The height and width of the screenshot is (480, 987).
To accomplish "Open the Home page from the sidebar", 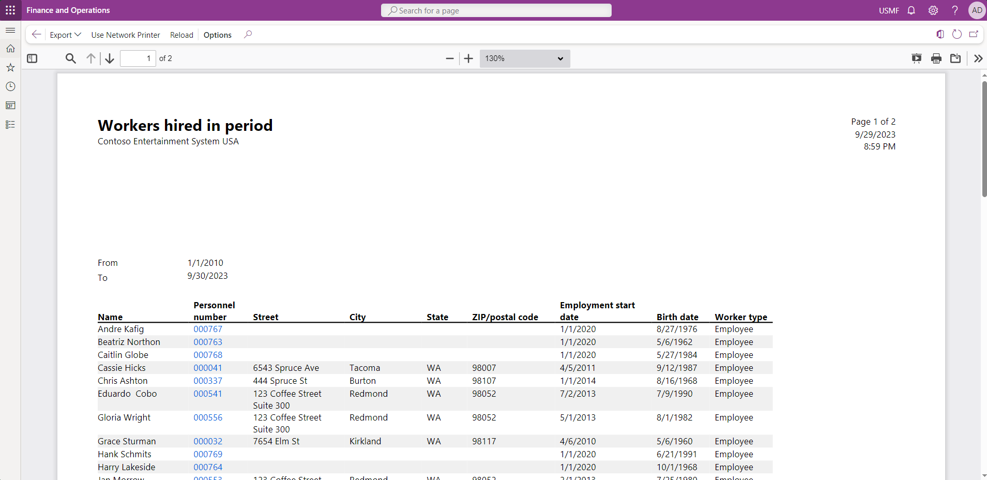I will pos(11,48).
